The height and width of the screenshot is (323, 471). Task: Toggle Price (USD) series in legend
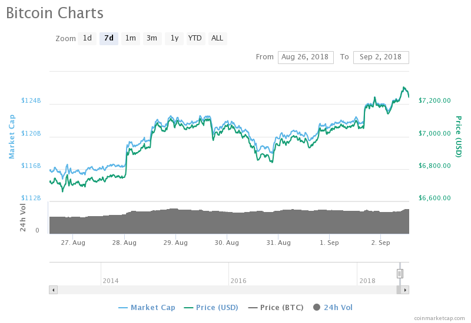(211, 307)
